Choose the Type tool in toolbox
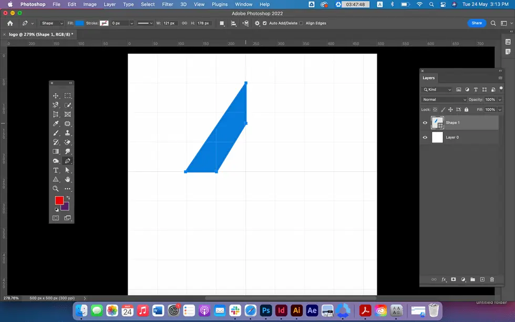The image size is (515, 322). [x=56, y=170]
